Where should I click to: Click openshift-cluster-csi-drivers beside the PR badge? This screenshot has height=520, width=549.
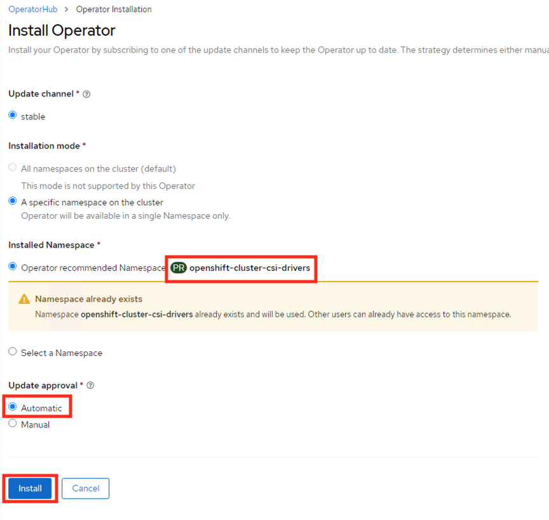coord(250,268)
